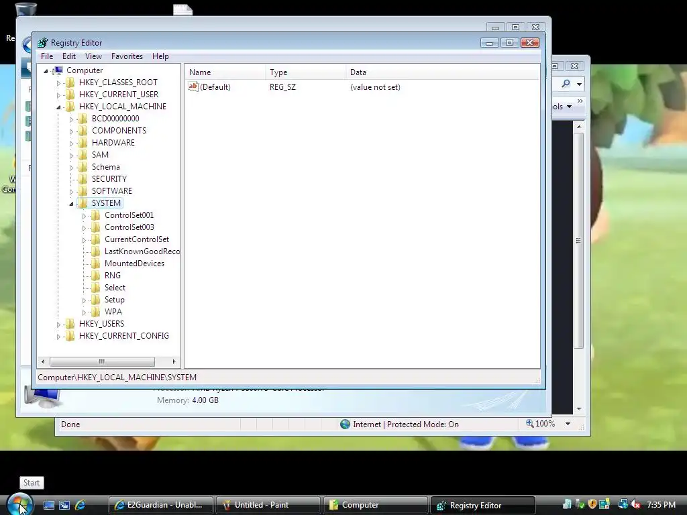Viewport: 687px width, 515px height.
Task: Select the ControlSet003 key
Action: (129, 227)
